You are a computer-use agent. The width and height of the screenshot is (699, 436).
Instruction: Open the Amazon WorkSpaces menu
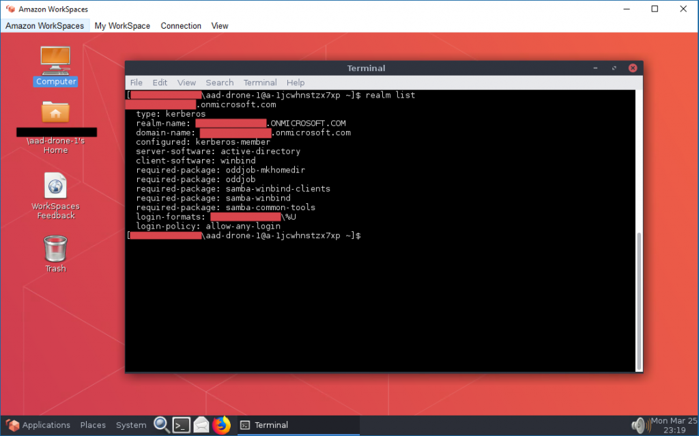44,26
